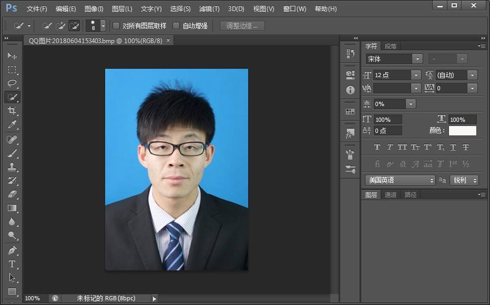This screenshot has width=490, height=305.
Task: Click the baseline shift 0 点 field
Action: coord(388,131)
